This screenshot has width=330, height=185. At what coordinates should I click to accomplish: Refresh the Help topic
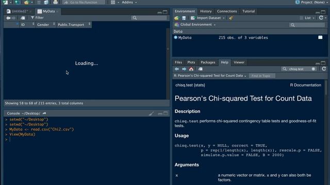click(x=324, y=68)
